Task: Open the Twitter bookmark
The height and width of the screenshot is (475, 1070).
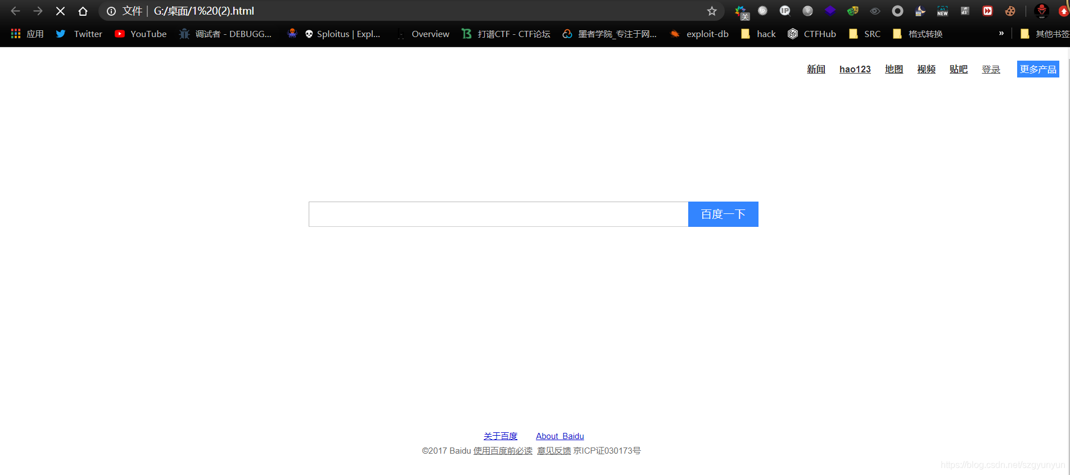Action: 79,34
